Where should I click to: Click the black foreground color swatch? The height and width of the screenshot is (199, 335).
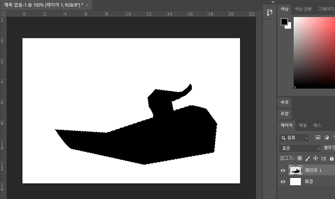point(284,22)
